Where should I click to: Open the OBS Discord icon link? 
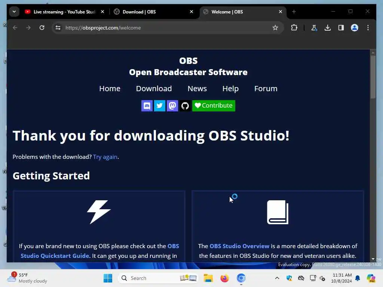click(x=147, y=106)
